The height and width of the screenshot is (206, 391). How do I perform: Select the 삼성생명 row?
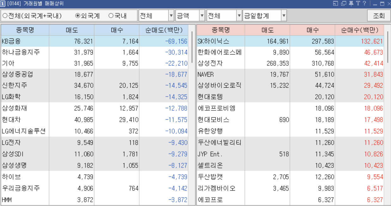point(95,165)
